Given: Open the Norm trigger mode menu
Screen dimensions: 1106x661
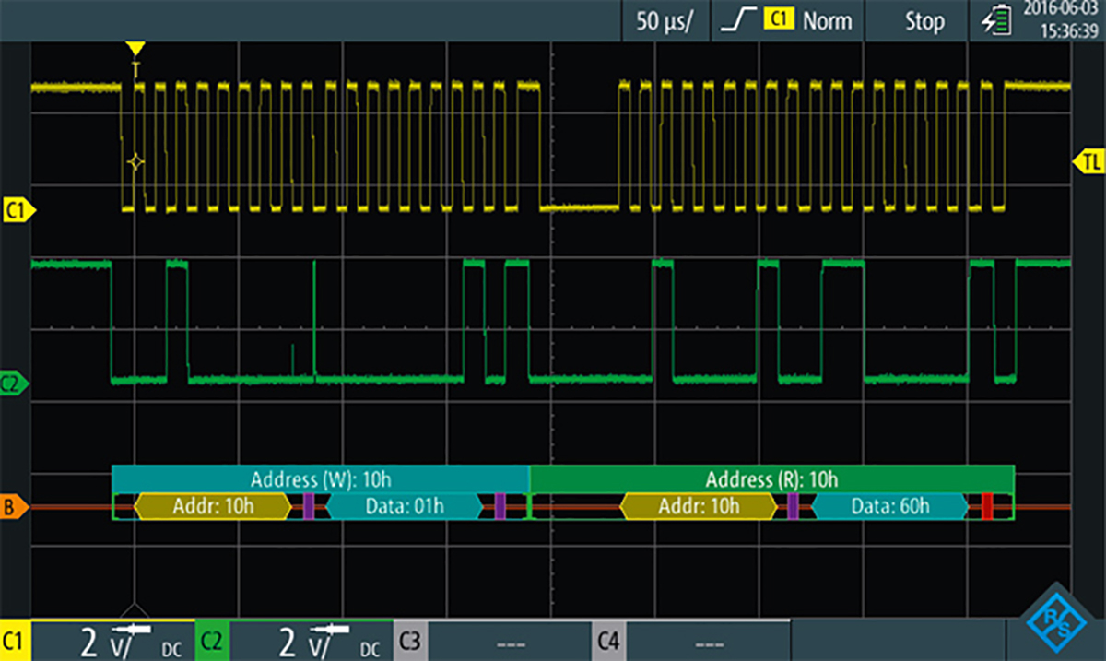Looking at the screenshot, I should pyautogui.click(x=827, y=21).
